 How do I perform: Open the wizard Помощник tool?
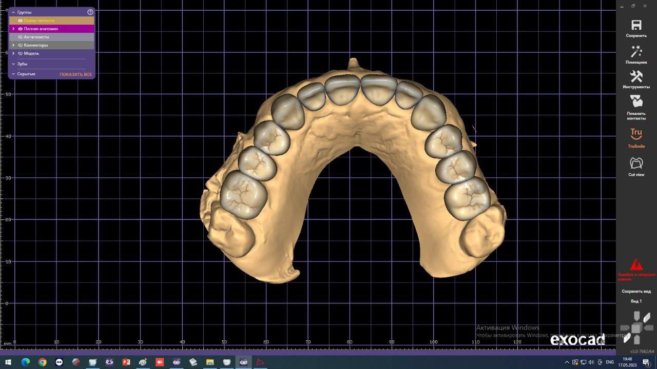636,52
